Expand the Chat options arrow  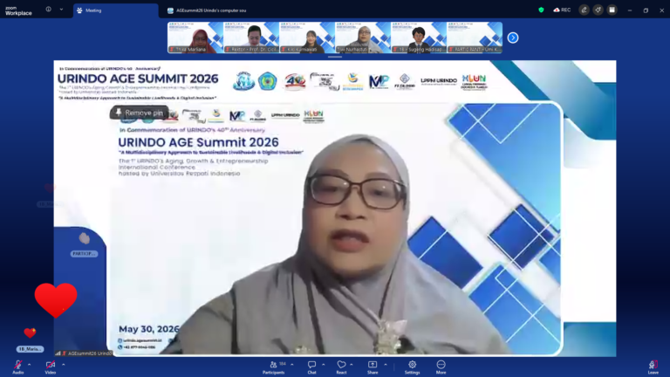[323, 365]
